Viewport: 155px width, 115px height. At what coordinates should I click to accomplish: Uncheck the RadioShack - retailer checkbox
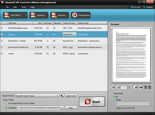point(2,41)
